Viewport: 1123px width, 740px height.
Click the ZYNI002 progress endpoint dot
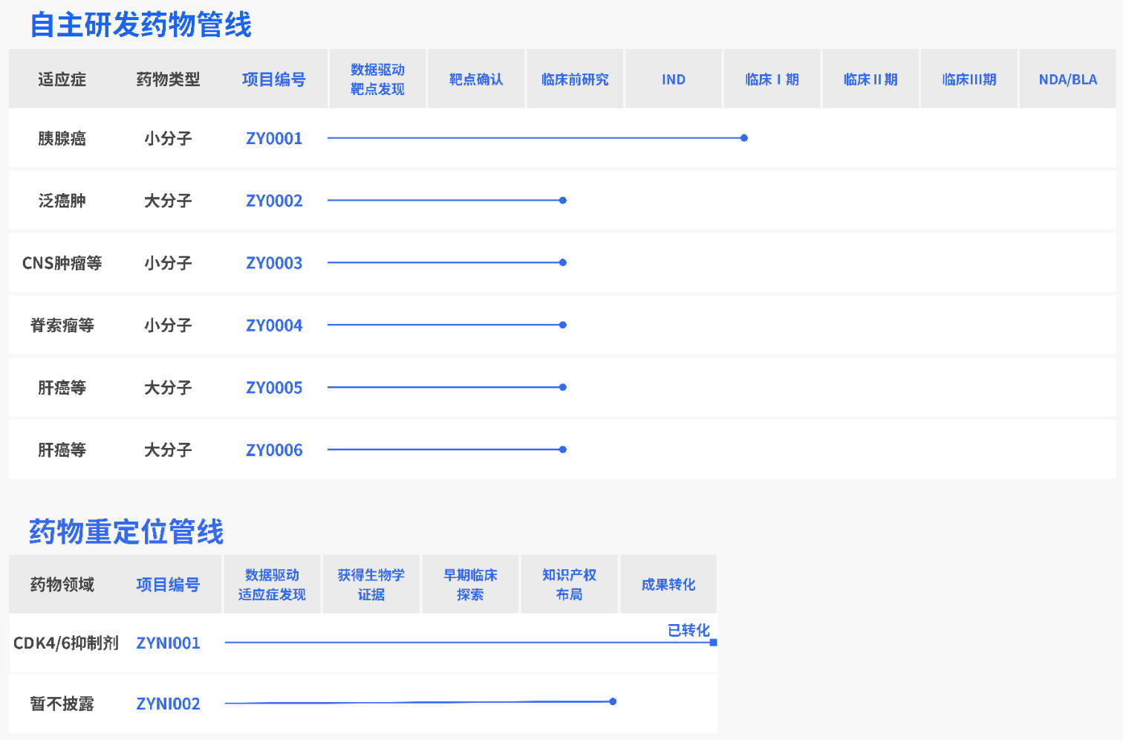613,701
